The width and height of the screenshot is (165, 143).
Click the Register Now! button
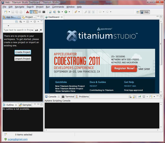(x=124, y=69)
